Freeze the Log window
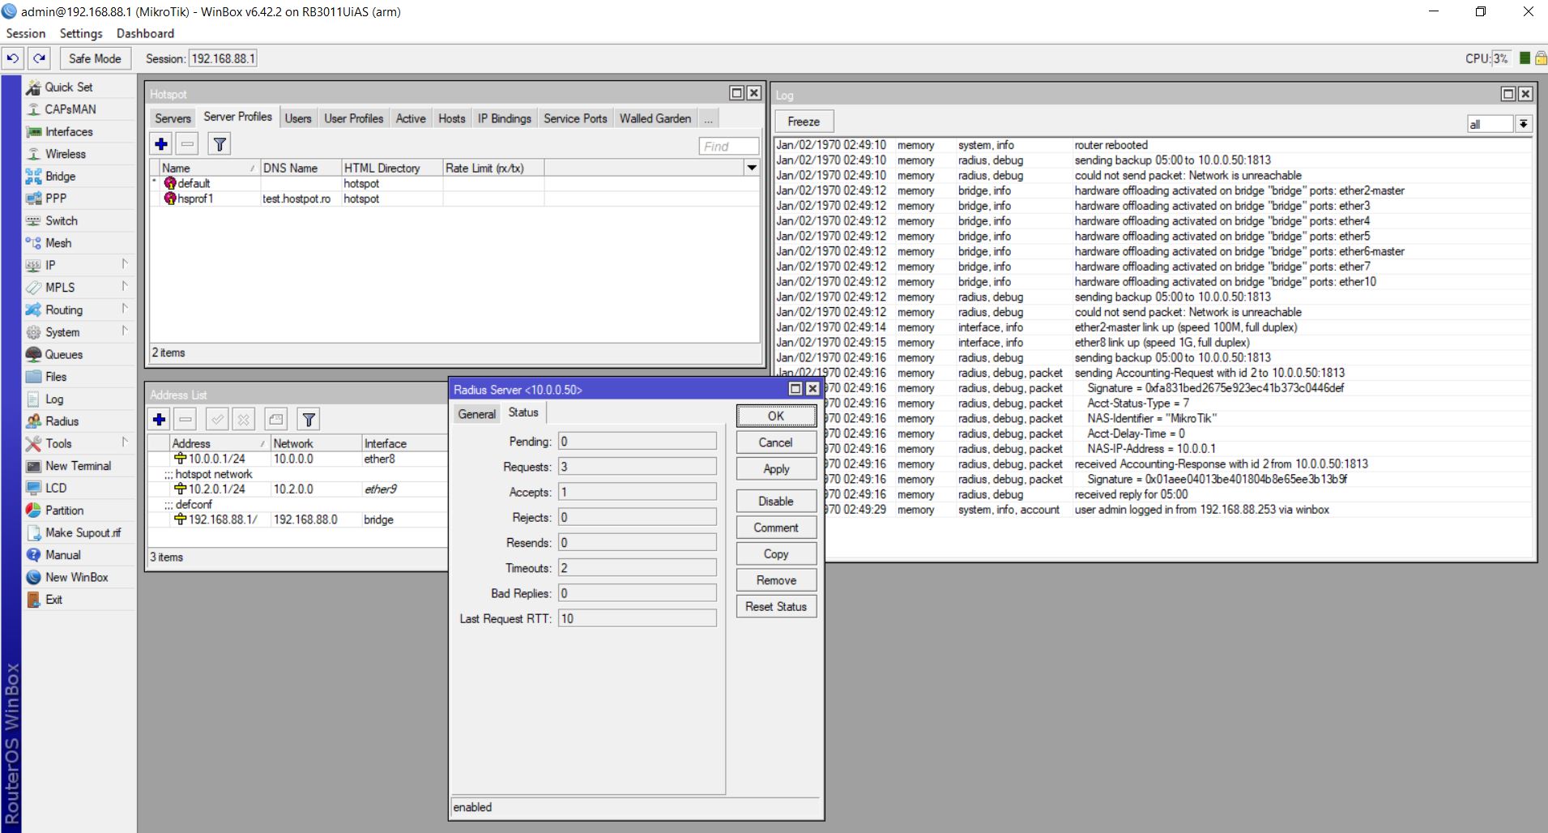 pyautogui.click(x=804, y=122)
